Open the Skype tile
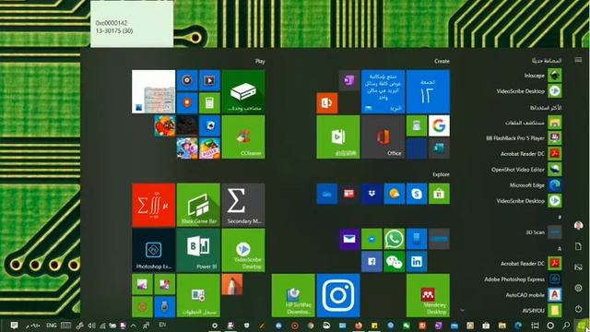 point(417,194)
